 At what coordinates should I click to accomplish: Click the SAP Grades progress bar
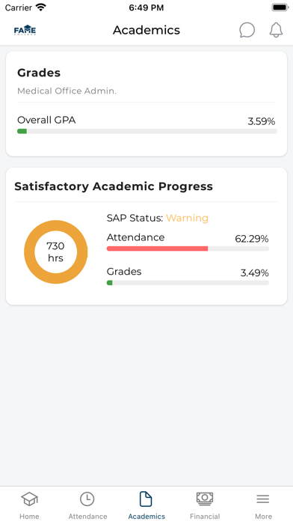click(188, 283)
